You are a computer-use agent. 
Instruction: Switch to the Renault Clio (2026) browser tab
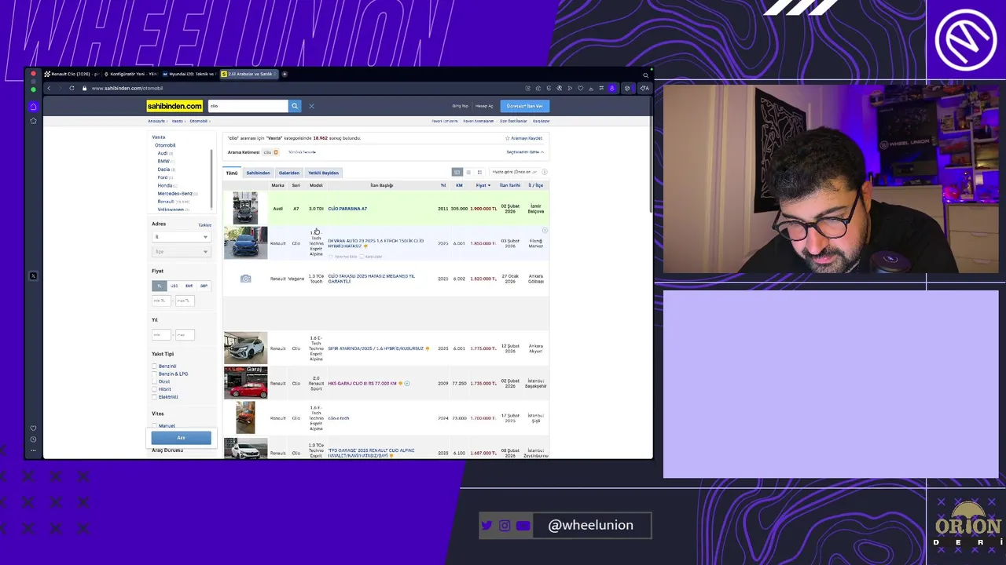pyautogui.click(x=71, y=74)
